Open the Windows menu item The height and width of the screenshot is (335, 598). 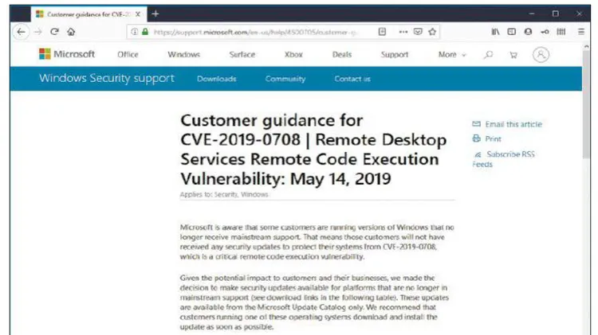pyautogui.click(x=184, y=55)
